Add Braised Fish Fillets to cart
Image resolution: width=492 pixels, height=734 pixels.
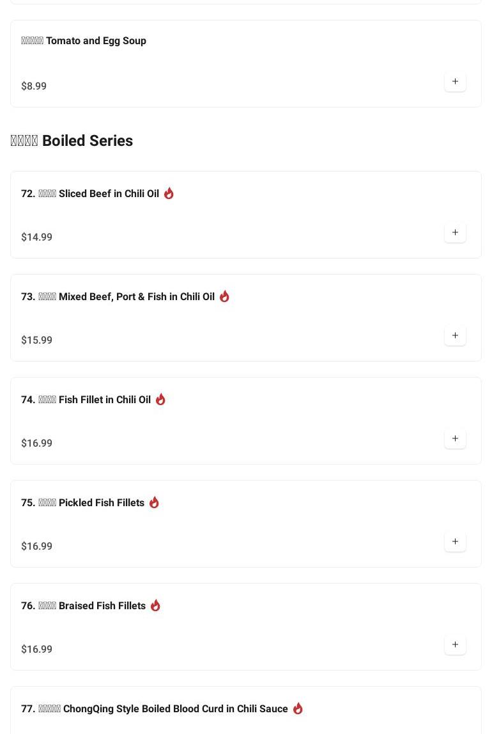455,645
